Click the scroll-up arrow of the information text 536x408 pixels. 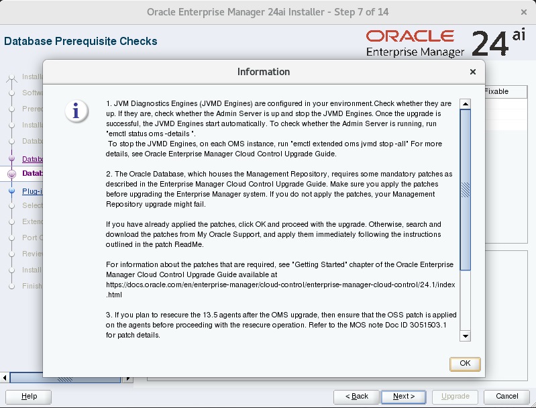pyautogui.click(x=466, y=103)
